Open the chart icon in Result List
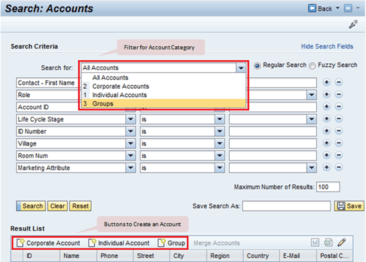This screenshot has width=366, height=262. click(316, 243)
